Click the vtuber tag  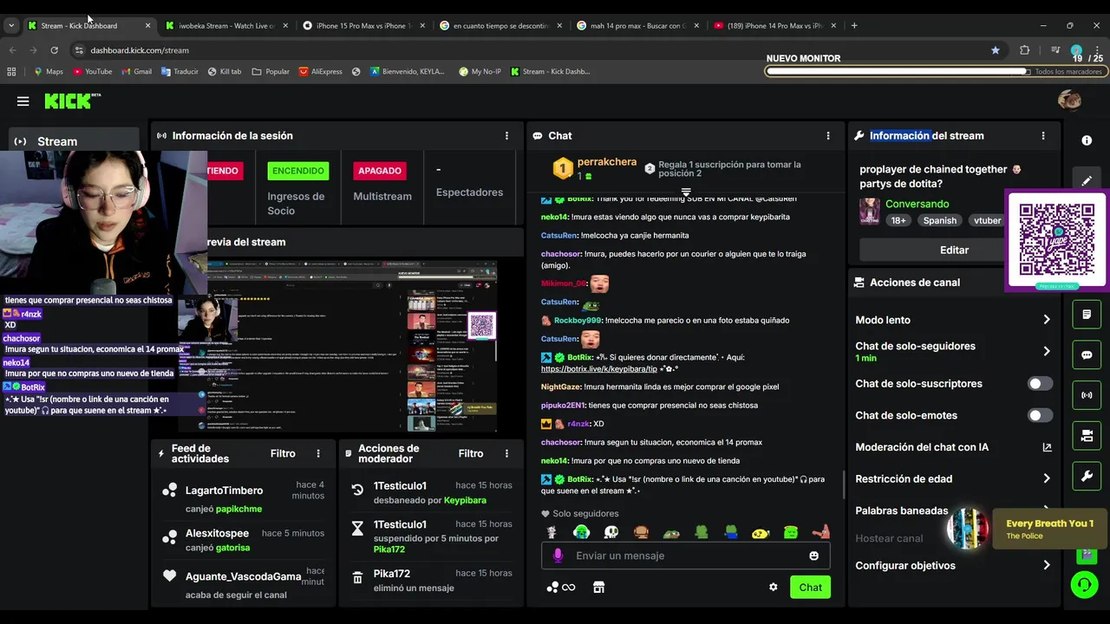click(x=987, y=220)
